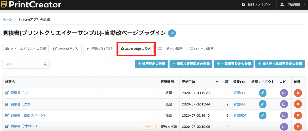
Task: Delete 見積書（1/2）with red X icon
Action: [298, 93]
